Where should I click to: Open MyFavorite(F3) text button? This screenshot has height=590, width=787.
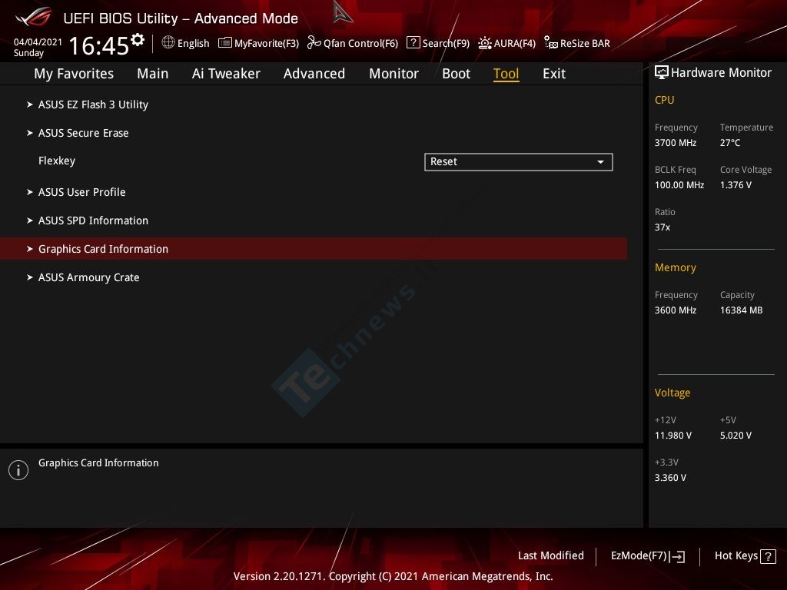(x=267, y=44)
